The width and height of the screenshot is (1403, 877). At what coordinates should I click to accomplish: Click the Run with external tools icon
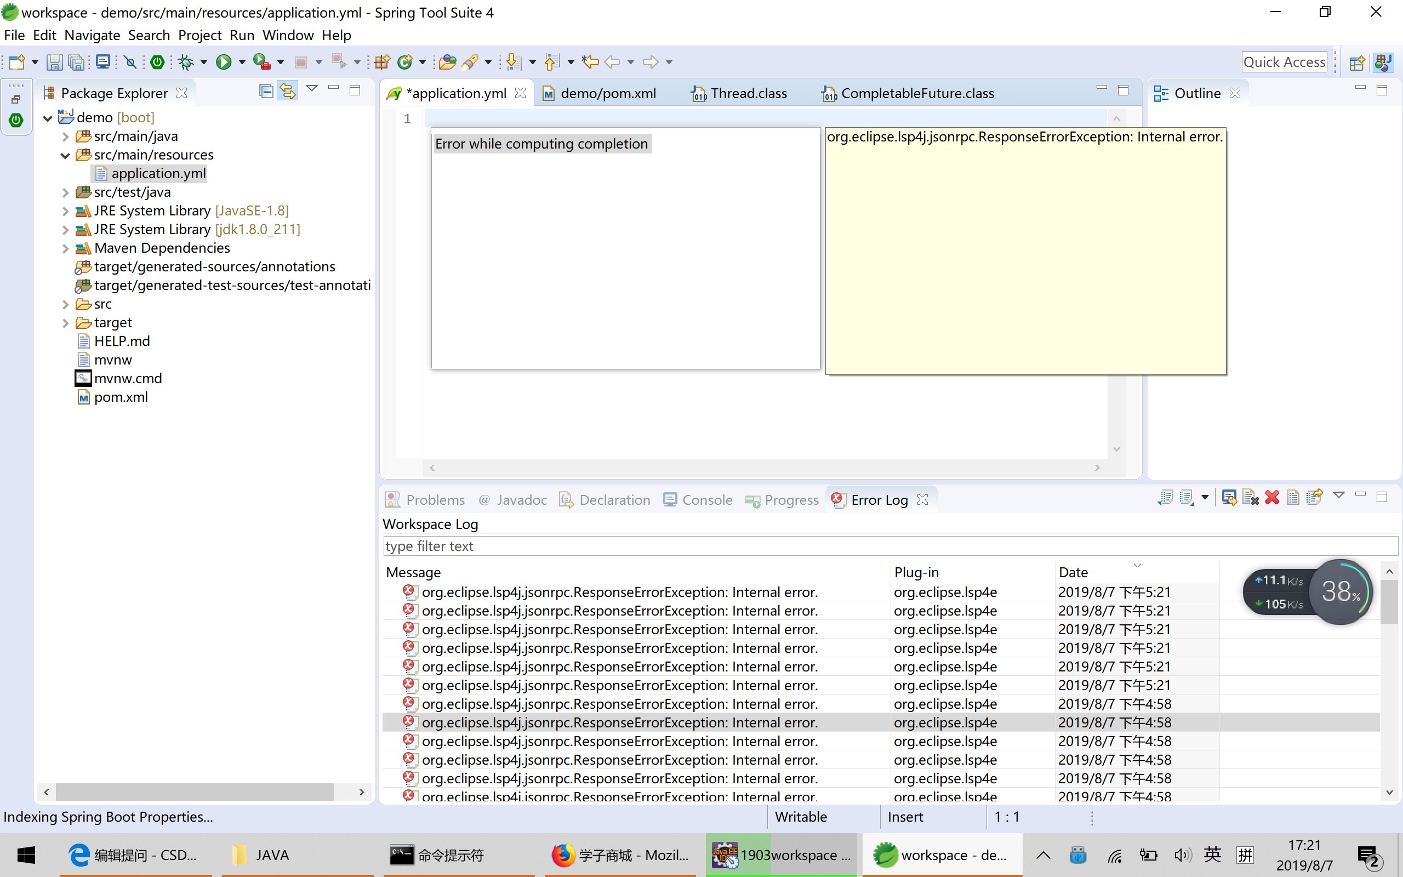click(x=262, y=62)
